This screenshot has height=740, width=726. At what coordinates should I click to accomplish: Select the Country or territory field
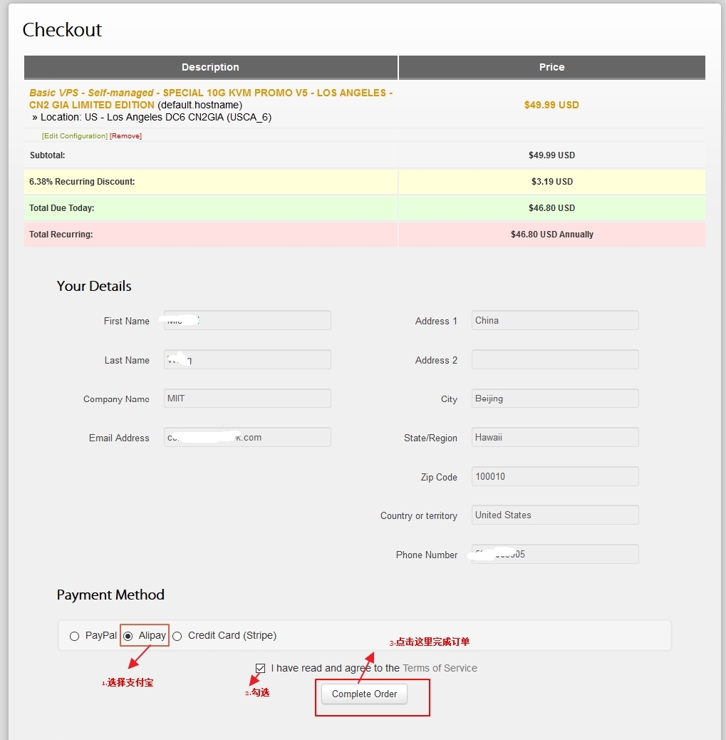(554, 515)
